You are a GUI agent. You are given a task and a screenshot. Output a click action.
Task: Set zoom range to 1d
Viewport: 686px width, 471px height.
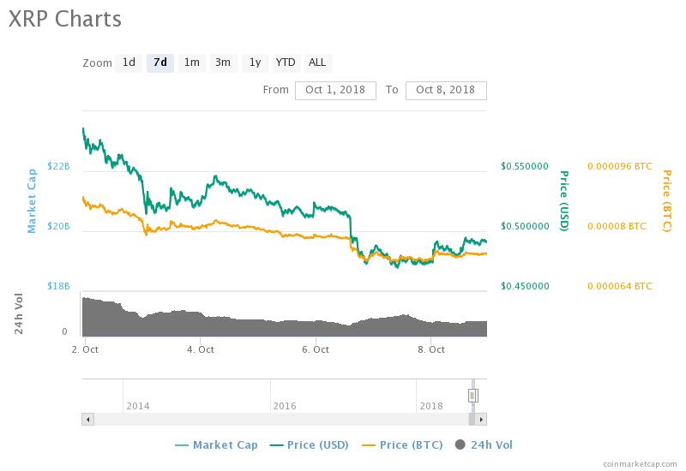point(129,63)
